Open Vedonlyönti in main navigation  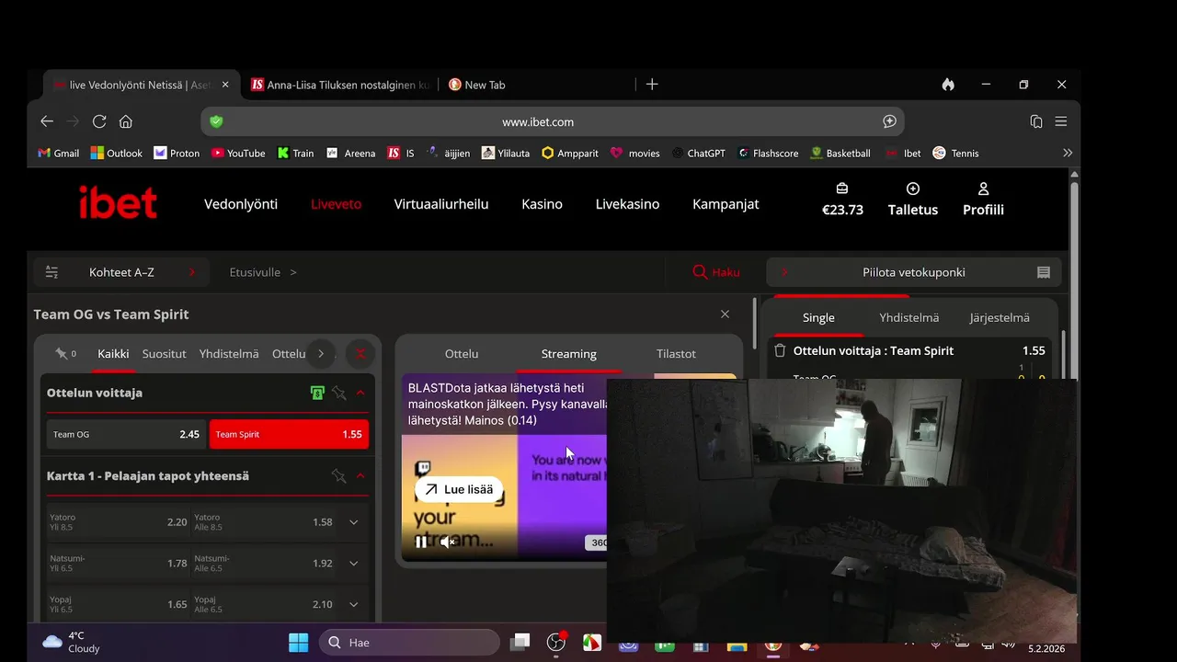241,204
